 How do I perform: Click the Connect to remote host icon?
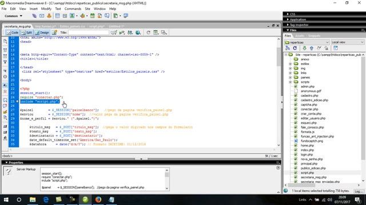point(288,48)
